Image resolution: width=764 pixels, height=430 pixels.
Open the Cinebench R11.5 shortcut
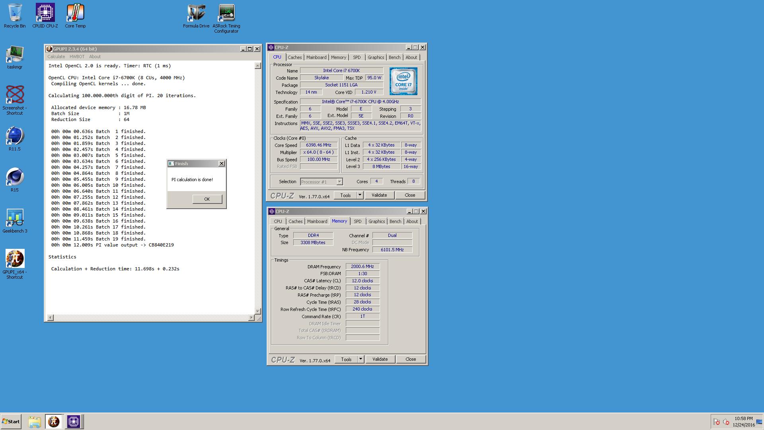(15, 139)
